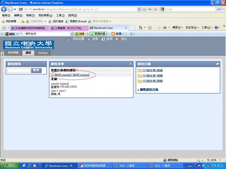This screenshot has height=169, width=226.
Task: Click the 搜尋 button in 課程搜尋
Action: 36,70
